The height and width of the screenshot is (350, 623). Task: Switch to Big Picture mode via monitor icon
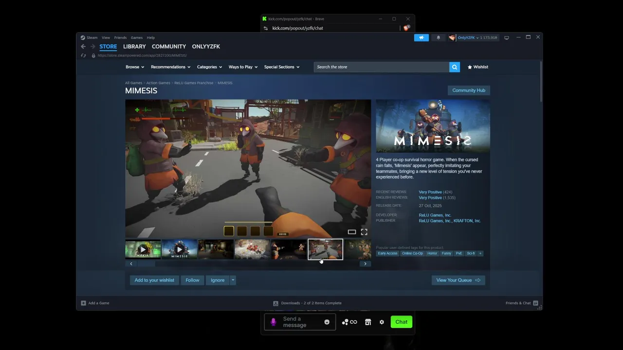coord(507,37)
